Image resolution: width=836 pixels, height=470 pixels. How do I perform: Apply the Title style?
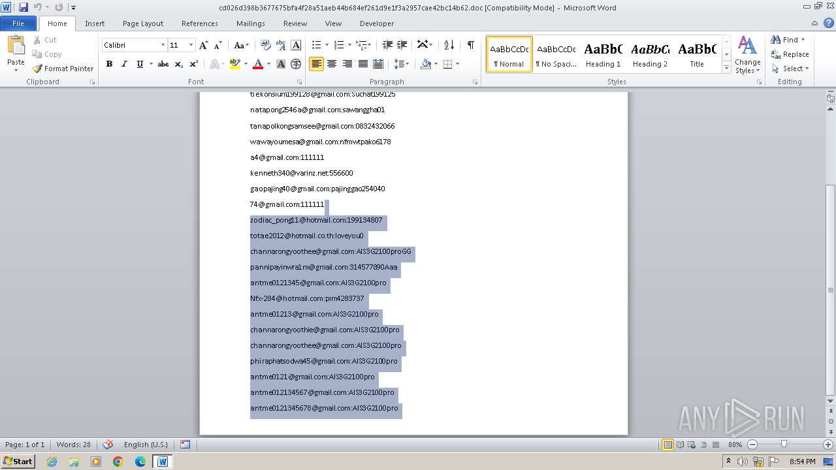697,54
